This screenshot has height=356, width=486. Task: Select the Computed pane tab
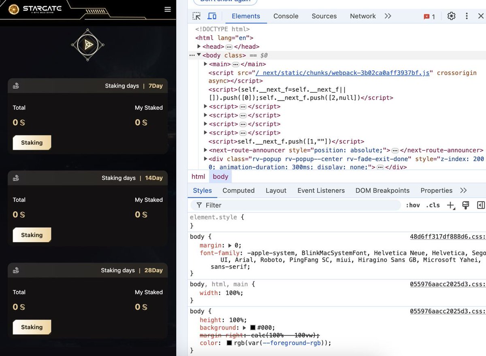(x=239, y=190)
